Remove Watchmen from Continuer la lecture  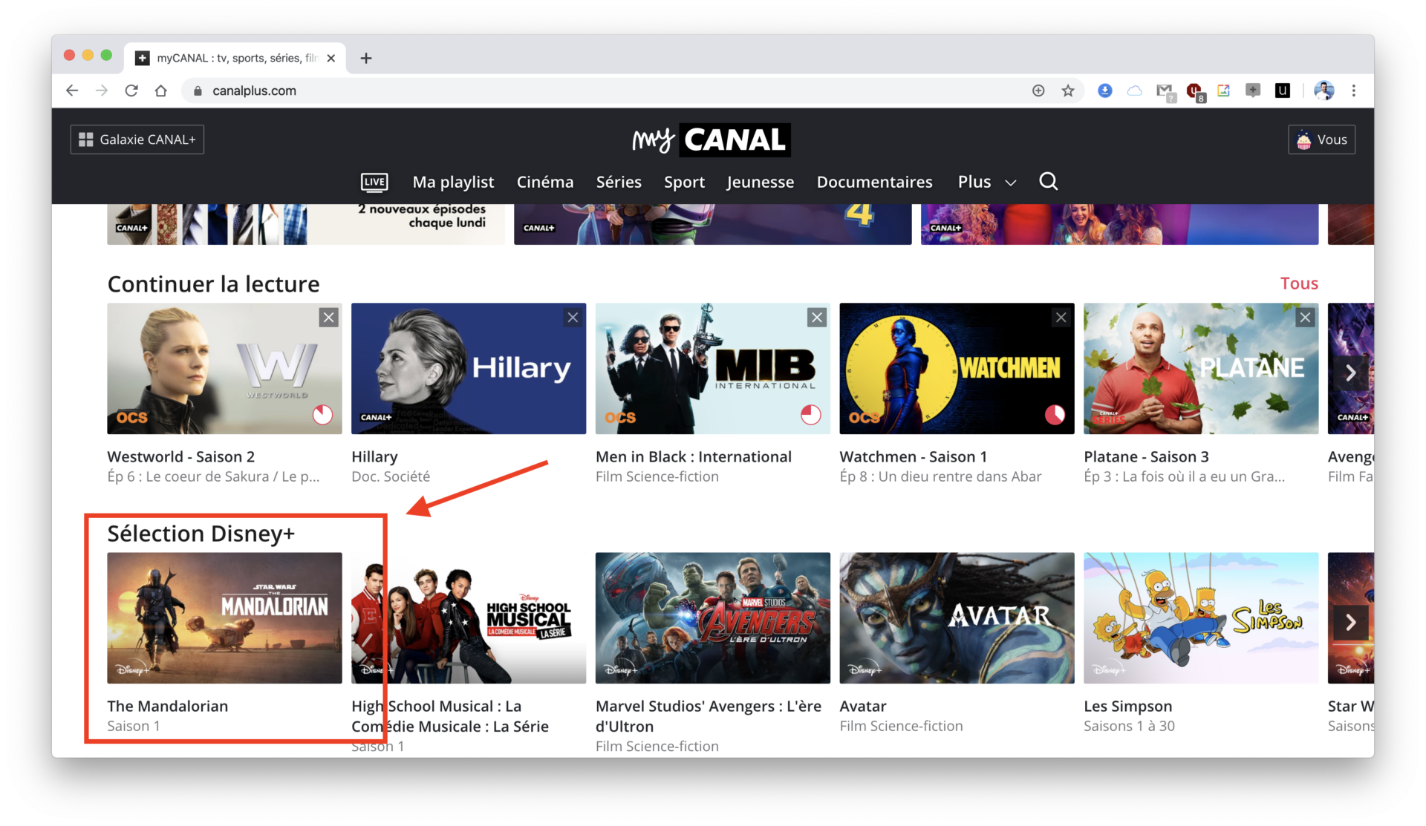1061,318
